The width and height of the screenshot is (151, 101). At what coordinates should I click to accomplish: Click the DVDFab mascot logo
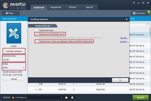coord(6,6)
